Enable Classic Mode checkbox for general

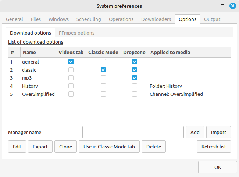click(103, 62)
